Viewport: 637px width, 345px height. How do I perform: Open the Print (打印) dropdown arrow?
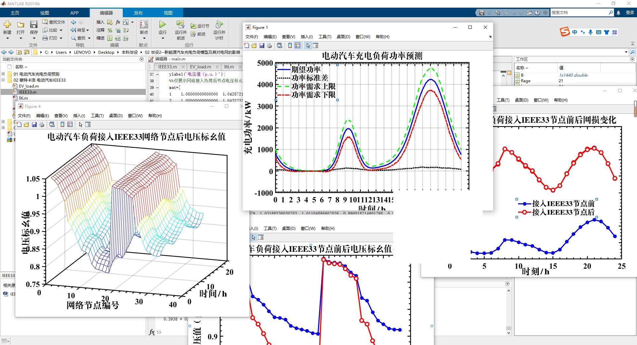click(61, 38)
